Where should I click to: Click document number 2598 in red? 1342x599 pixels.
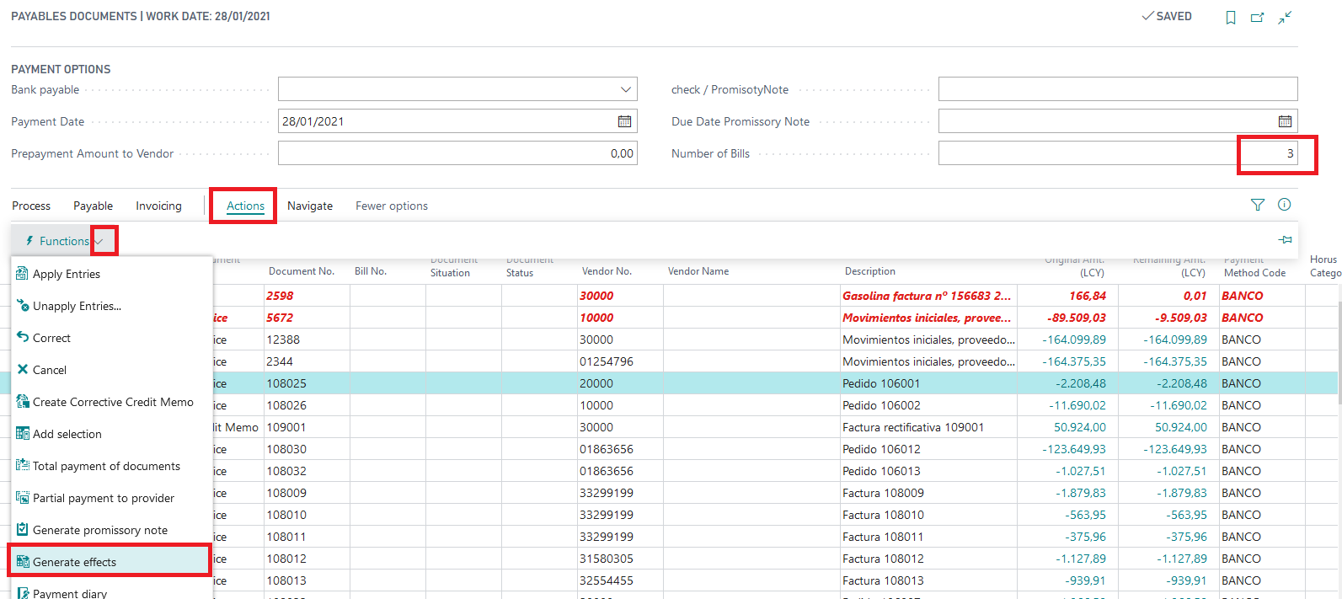tap(280, 296)
